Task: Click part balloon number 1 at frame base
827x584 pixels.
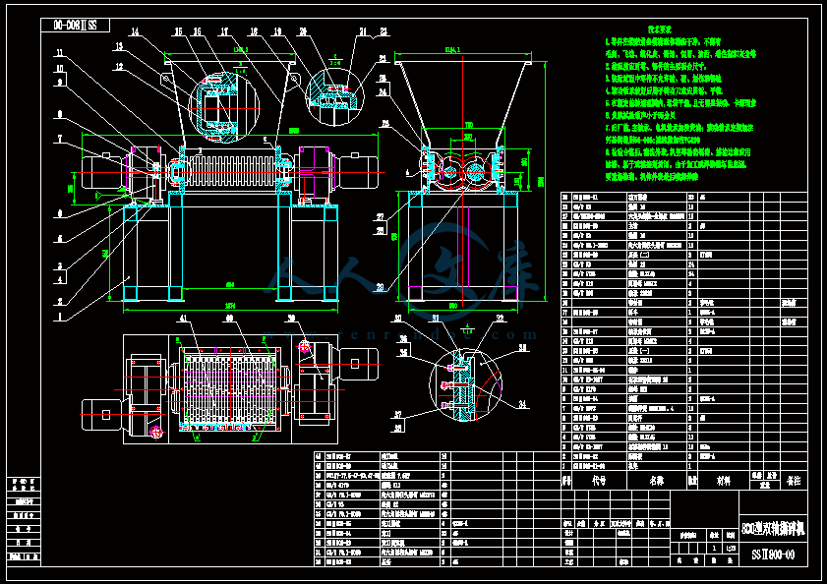Action: click(x=60, y=317)
